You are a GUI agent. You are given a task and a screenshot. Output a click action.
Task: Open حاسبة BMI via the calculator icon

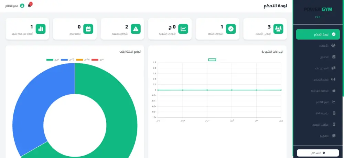(334, 113)
